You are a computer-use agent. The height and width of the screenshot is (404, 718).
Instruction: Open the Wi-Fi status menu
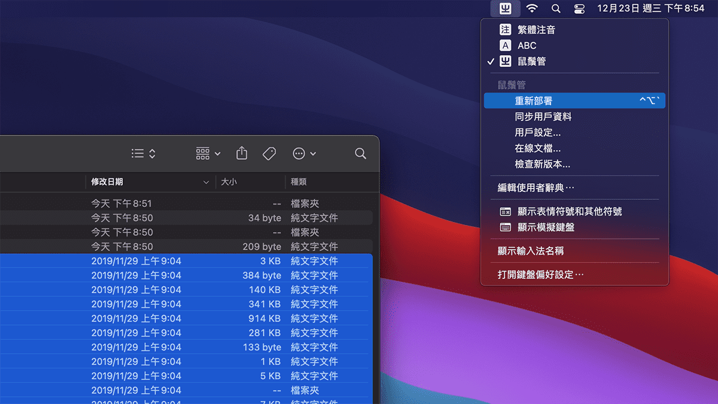532,8
